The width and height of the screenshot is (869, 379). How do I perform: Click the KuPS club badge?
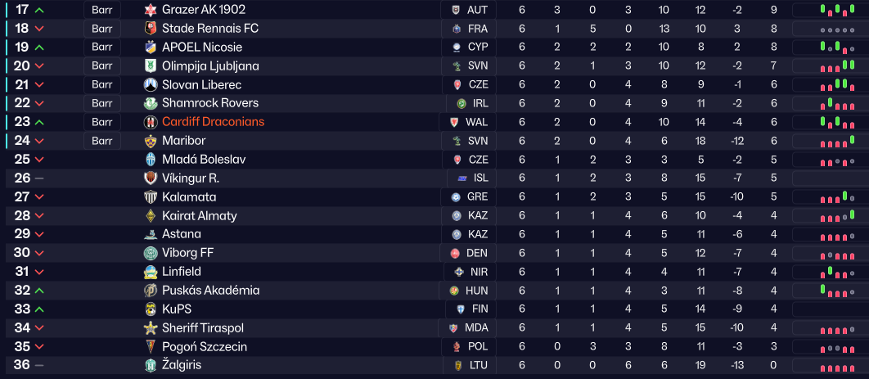[151, 309]
